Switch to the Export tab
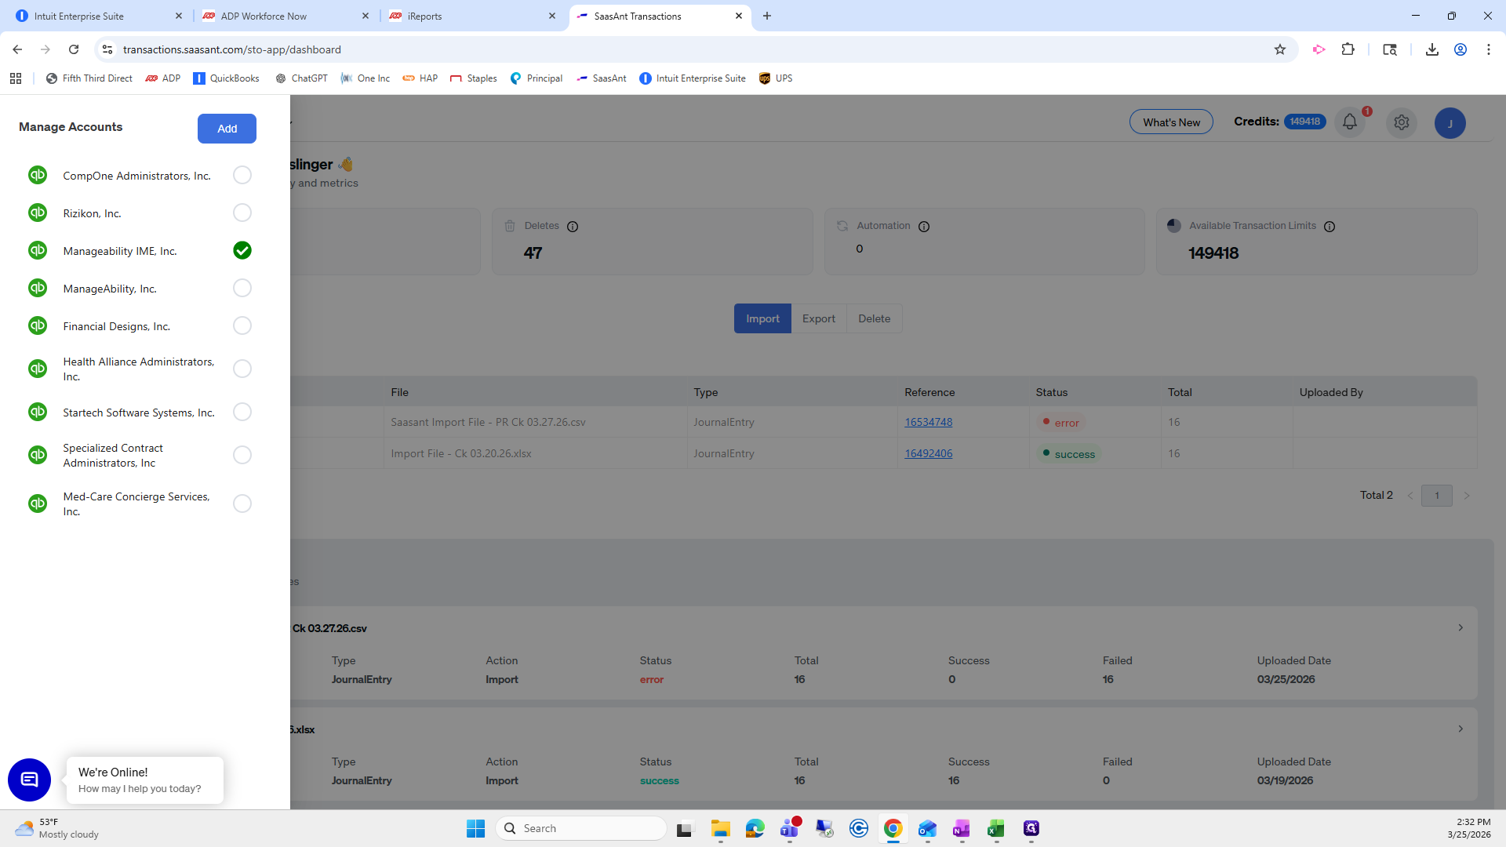This screenshot has width=1506, height=847. [x=818, y=318]
